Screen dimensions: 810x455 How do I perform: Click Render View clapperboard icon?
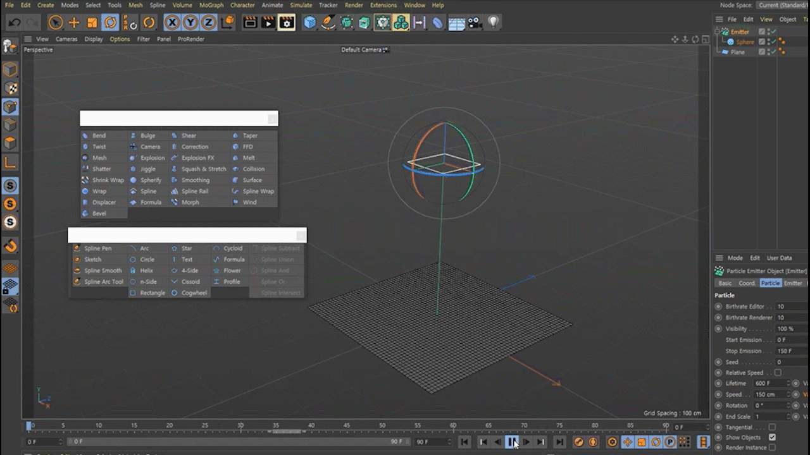pyautogui.click(x=250, y=23)
